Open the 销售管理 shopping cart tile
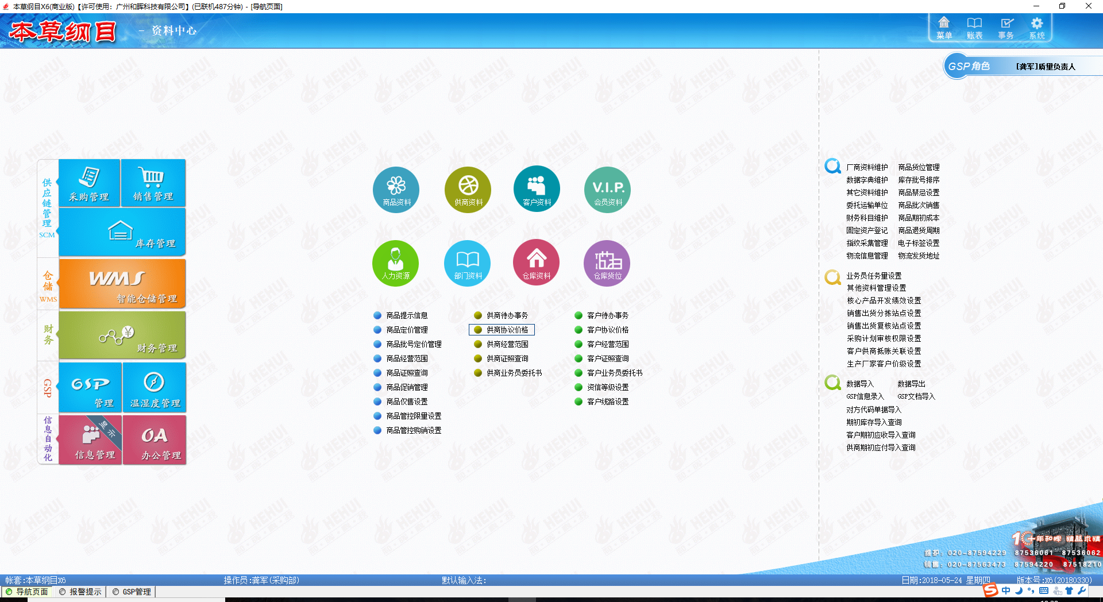This screenshot has height=602, width=1103. click(153, 183)
